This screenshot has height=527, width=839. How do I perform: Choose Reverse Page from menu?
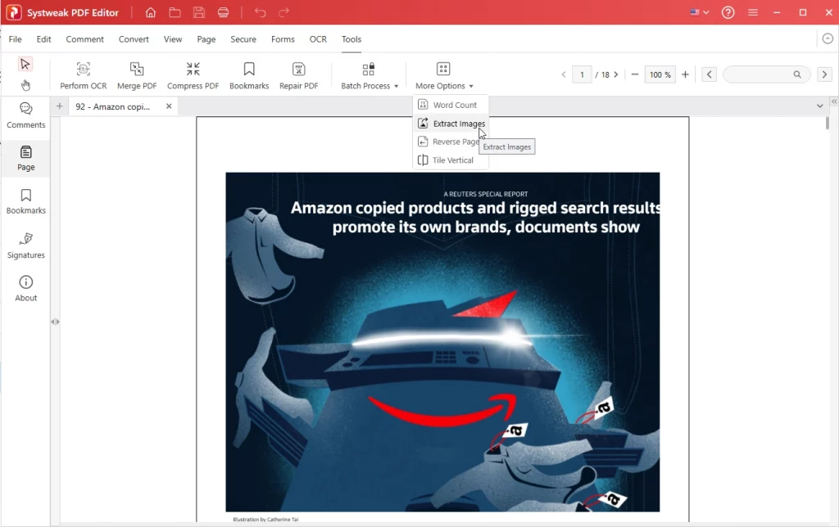451,142
